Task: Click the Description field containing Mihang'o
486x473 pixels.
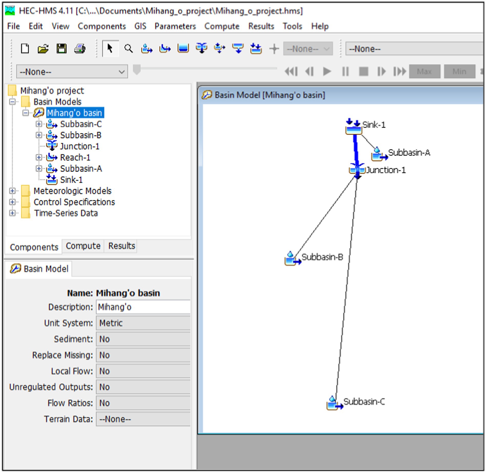Action: 143,307
